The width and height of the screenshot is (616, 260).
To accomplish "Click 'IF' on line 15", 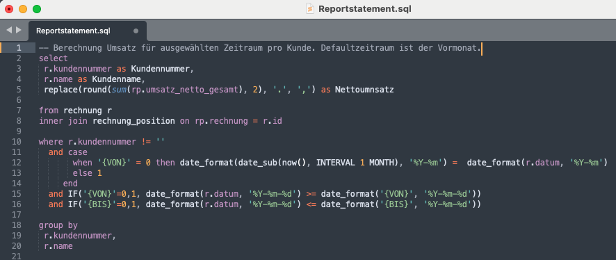I will pos(73,194).
